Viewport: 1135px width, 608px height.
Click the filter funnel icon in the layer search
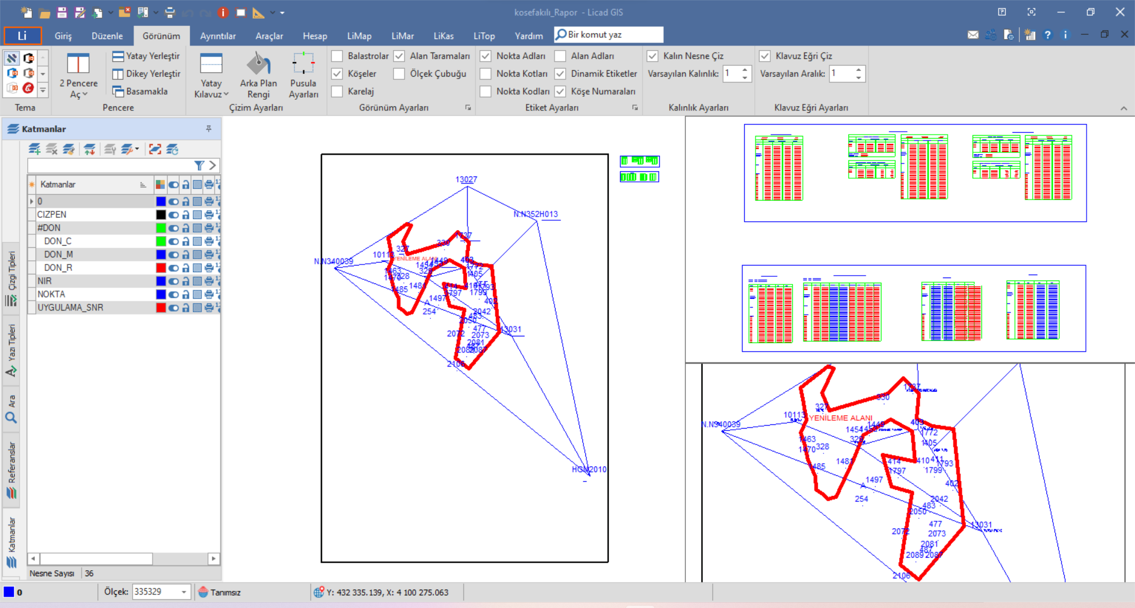click(199, 166)
